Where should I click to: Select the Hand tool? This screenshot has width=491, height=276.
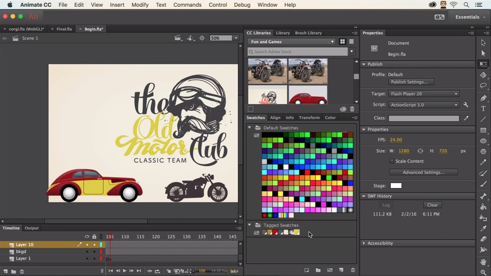(x=484, y=262)
